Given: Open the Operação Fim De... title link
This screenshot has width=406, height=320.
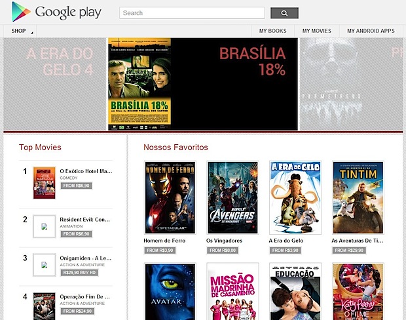Looking at the screenshot, I should [x=86, y=296].
